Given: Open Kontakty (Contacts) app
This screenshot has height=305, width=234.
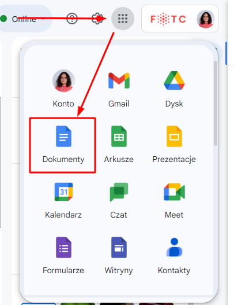Looking at the screenshot, I should click(x=174, y=256).
